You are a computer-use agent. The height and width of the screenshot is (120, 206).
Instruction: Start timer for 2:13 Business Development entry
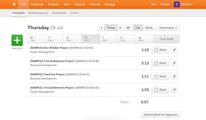160,63
